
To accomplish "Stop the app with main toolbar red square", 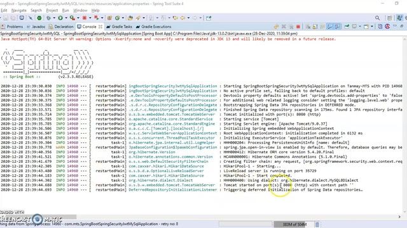I will point(85,18).
